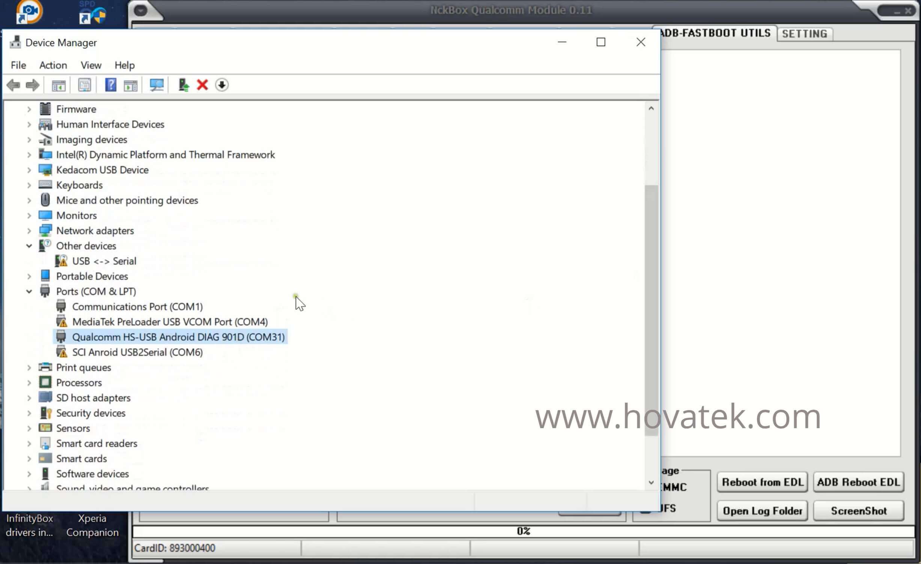921x564 pixels.
Task: Click the blue Help question mark icon
Action: click(110, 85)
